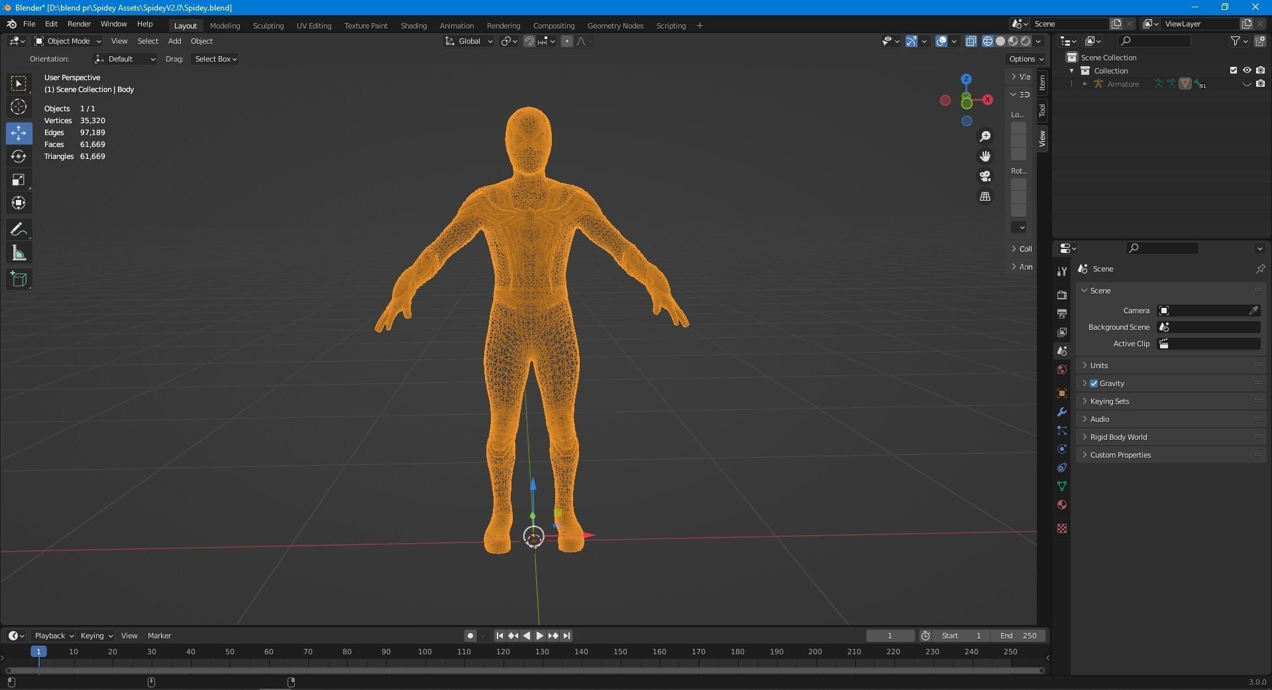Open the Particle properties tab
Screen dimensions: 1272x690
[1062, 430]
